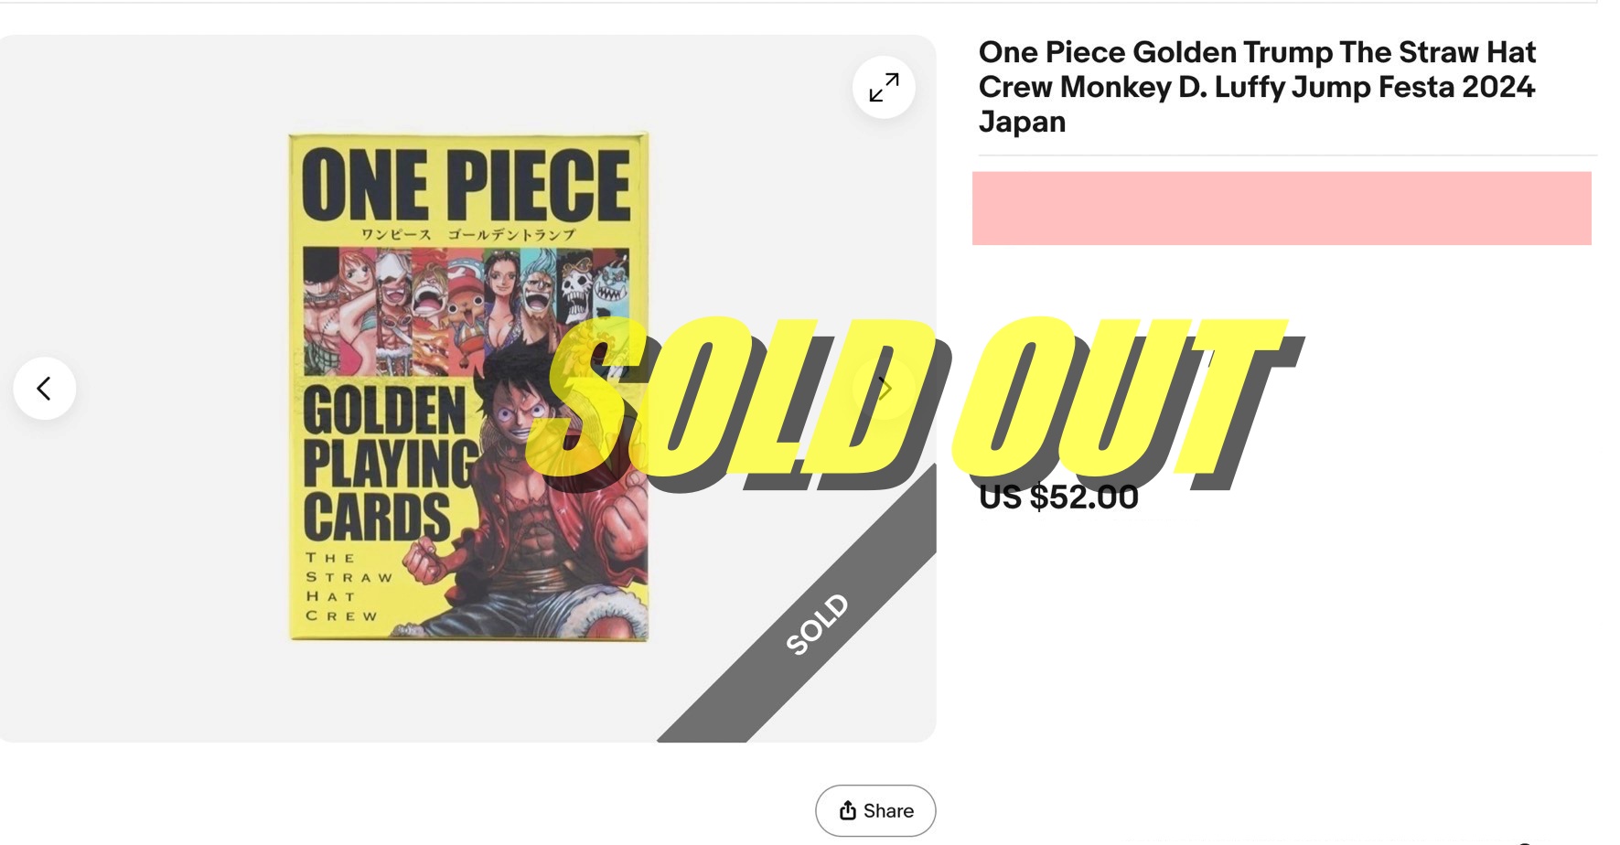Click the yellow SOLD OUT overlay text
Viewport: 1620px width, 845px height.
coord(915,398)
